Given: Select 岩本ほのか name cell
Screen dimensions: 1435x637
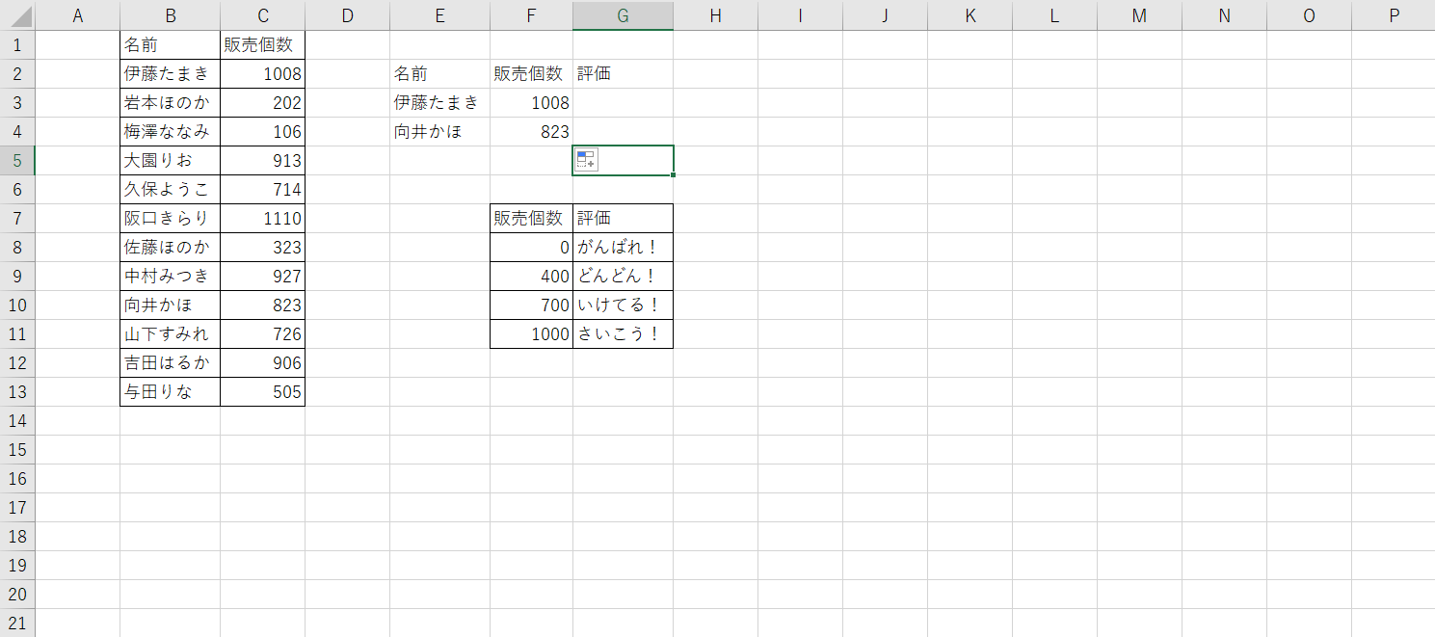Looking at the screenshot, I should pos(171,103).
